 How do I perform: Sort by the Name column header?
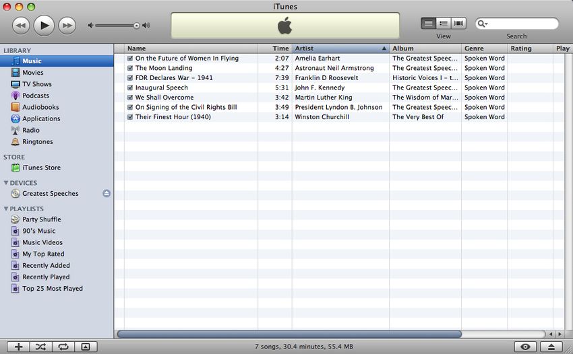pyautogui.click(x=191, y=48)
